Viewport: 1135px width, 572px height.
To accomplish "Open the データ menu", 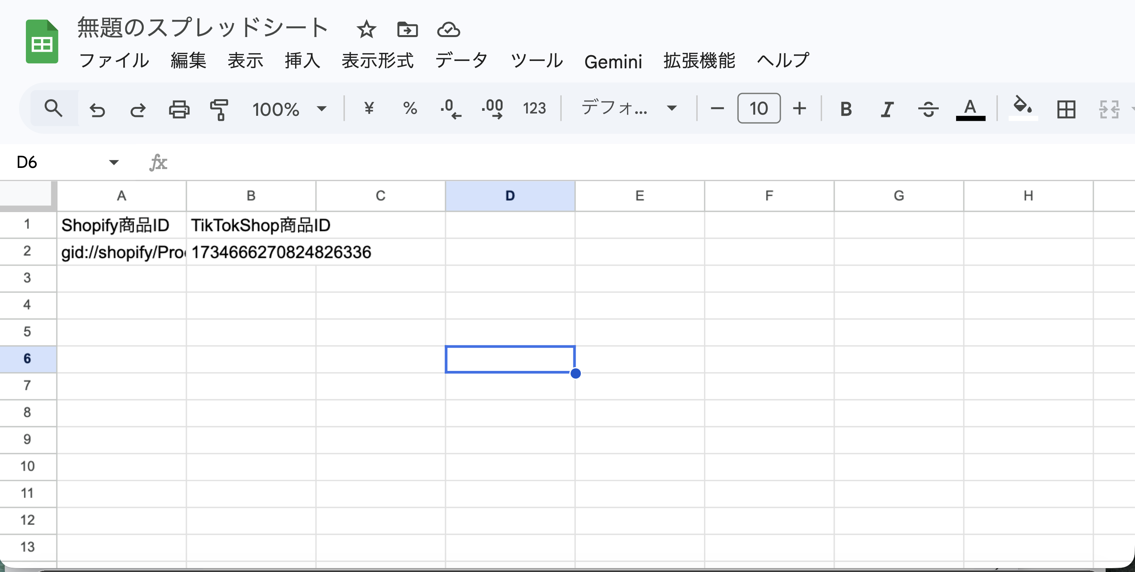I will (x=461, y=61).
